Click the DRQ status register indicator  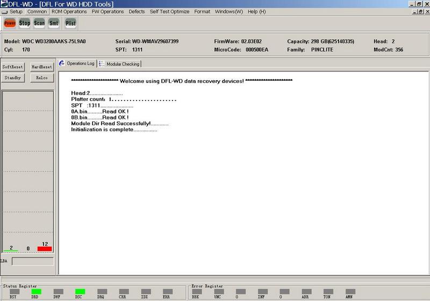[x=102, y=291]
